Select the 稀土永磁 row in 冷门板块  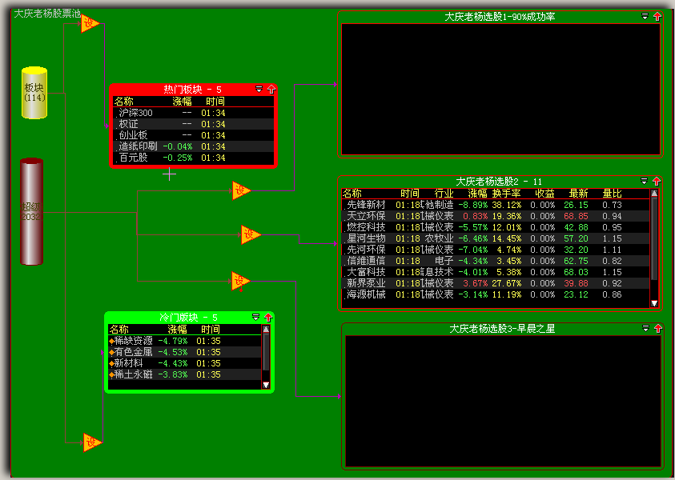point(185,374)
